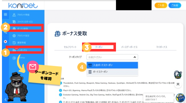
Task: Switch to the バースデーボーナス tab
Action: click(x=129, y=47)
